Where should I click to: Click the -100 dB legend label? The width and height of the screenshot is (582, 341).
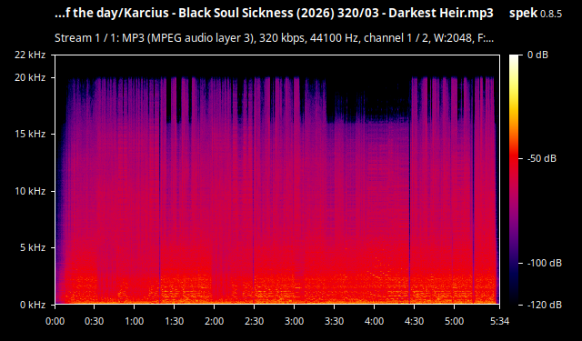pyautogui.click(x=545, y=263)
